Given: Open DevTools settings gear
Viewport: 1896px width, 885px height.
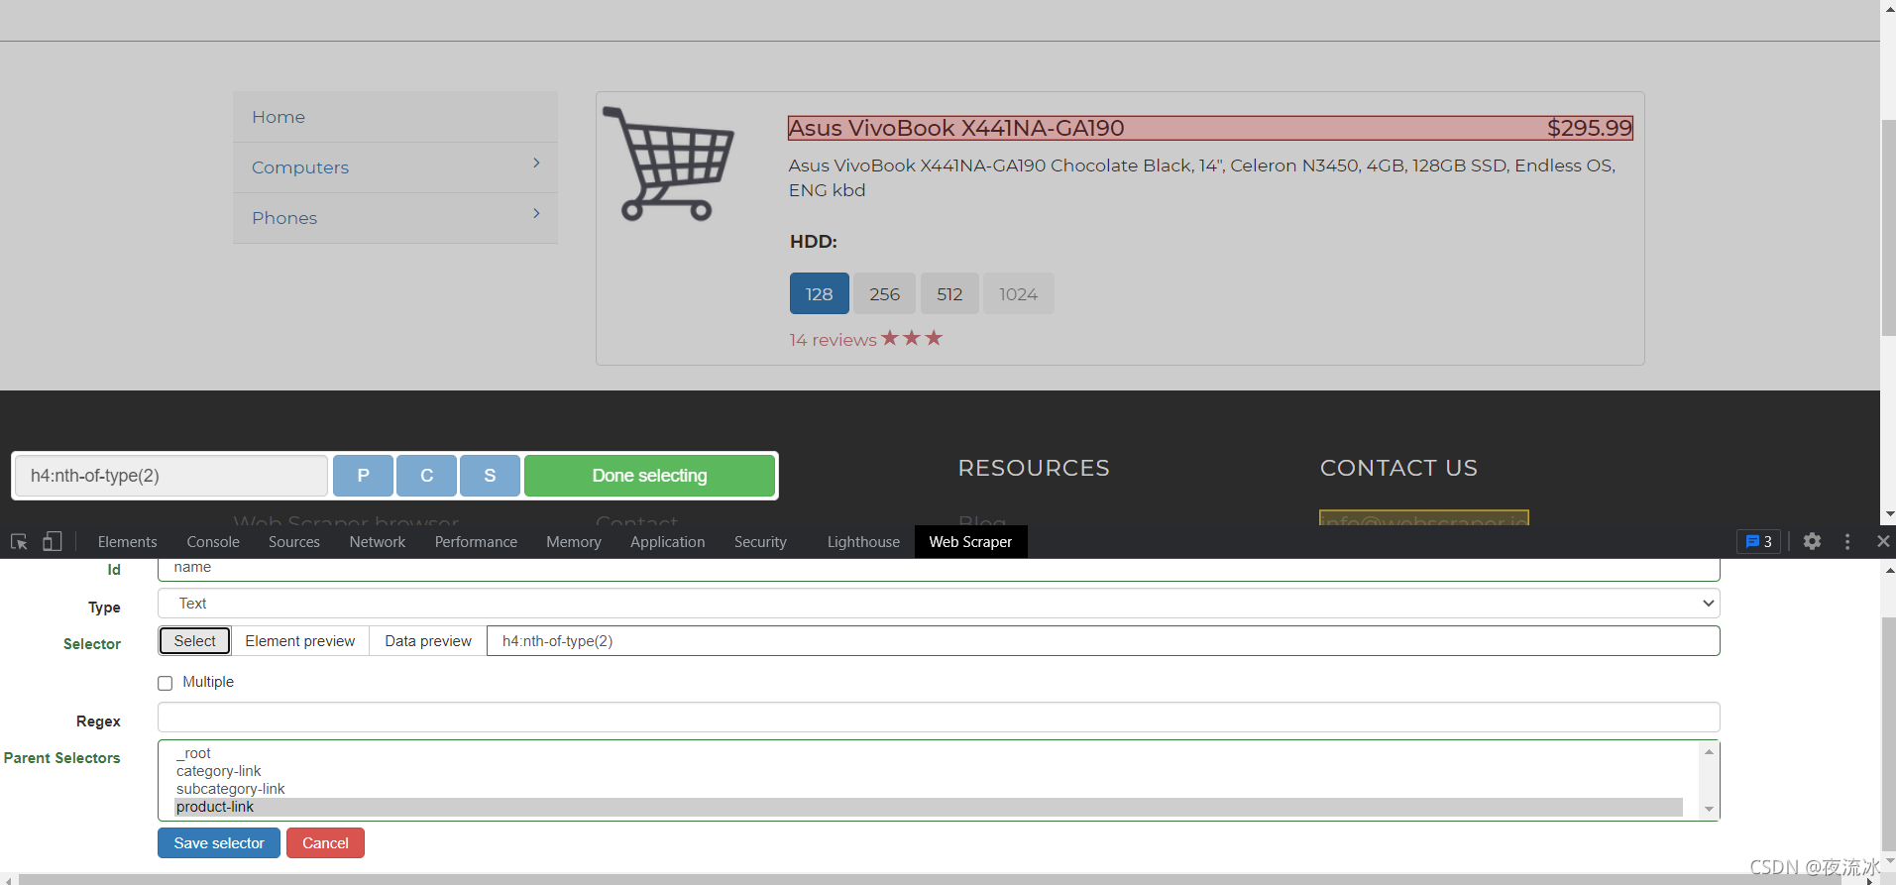Looking at the screenshot, I should click(1812, 541).
